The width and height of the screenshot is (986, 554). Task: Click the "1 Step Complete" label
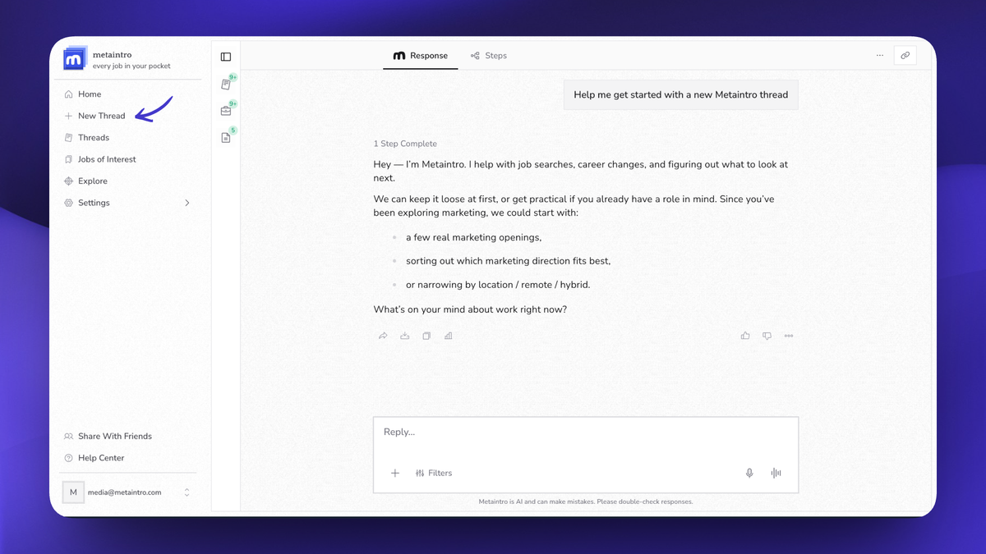pyautogui.click(x=405, y=144)
